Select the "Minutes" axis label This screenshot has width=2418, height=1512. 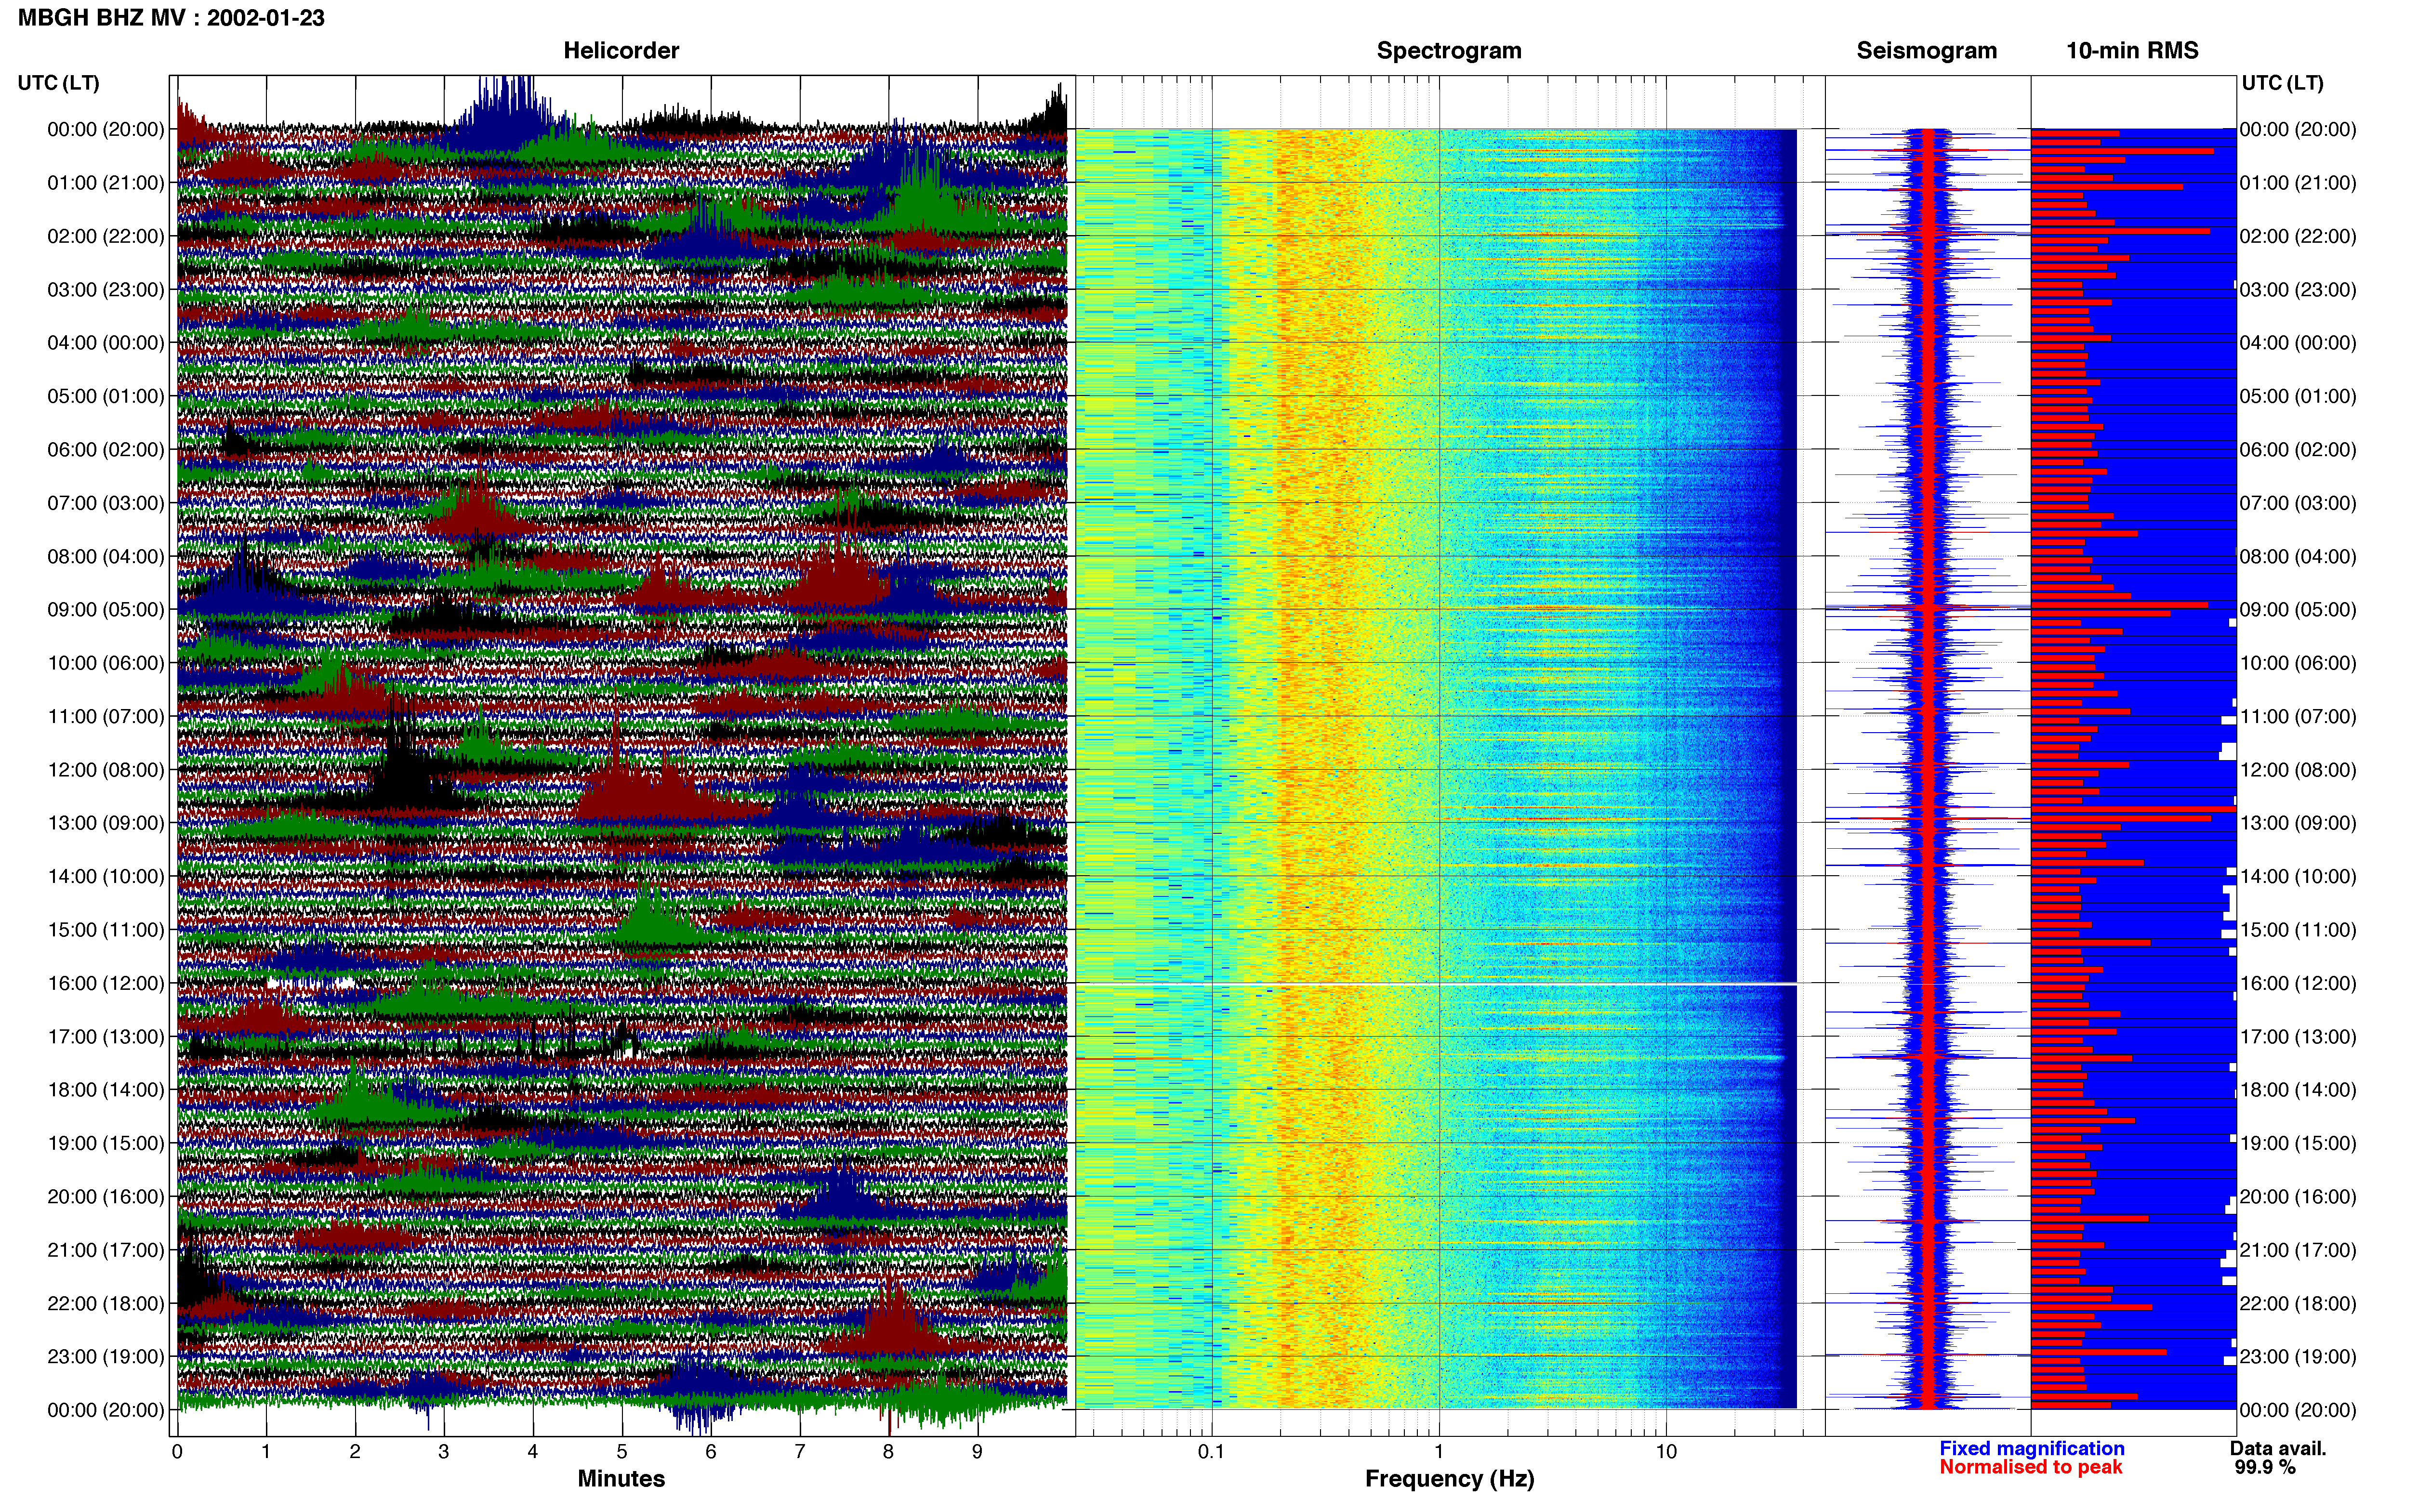tap(621, 1478)
